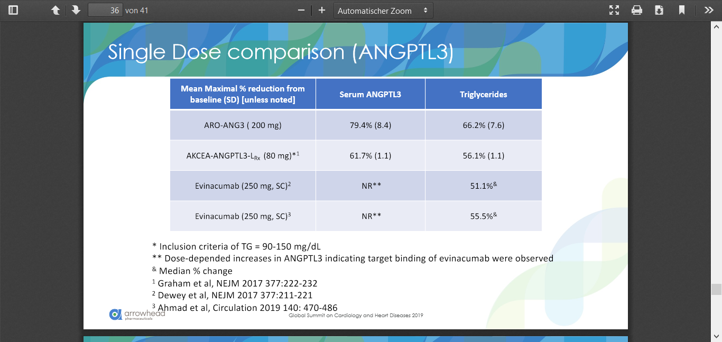722x342 pixels.
Task: Click the slide title 'Single Dose comparison (ANGPTL3)'
Action: point(281,52)
